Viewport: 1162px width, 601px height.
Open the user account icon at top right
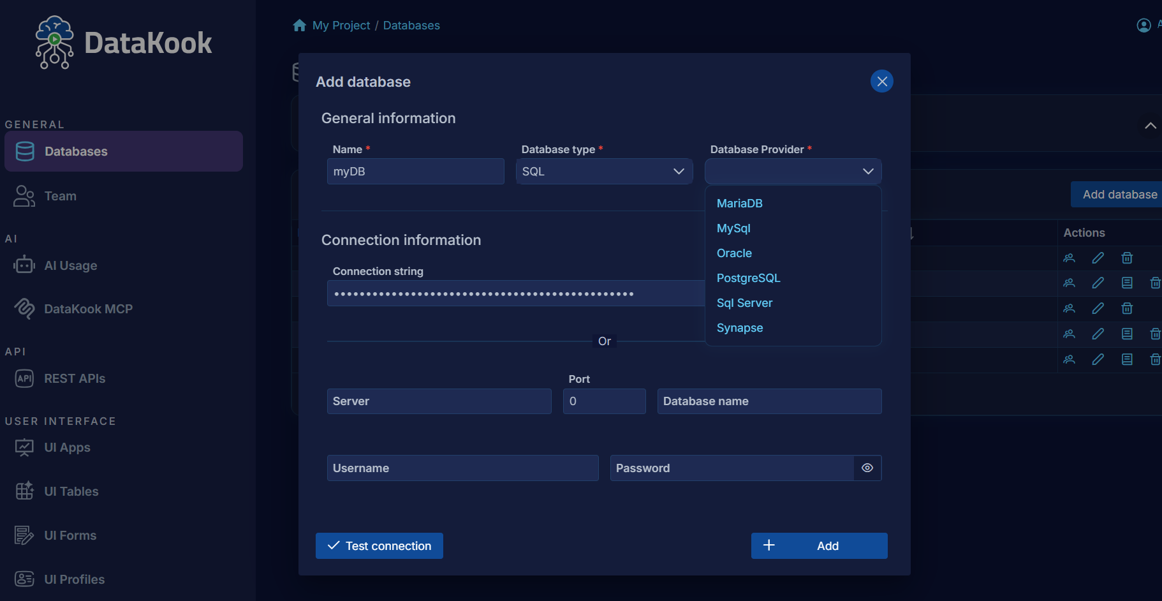(1144, 25)
